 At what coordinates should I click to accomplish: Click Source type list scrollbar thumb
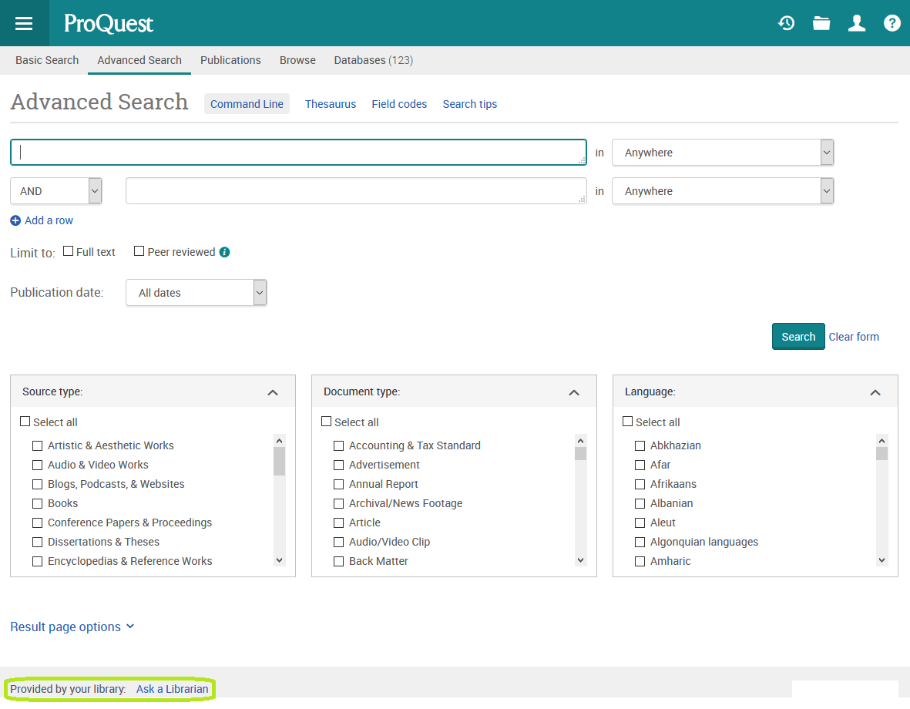pyautogui.click(x=279, y=461)
